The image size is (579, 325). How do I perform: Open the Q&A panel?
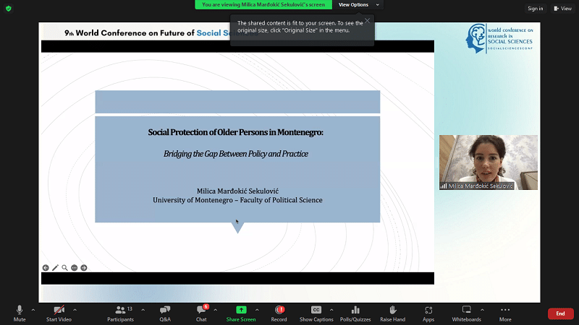tap(165, 312)
